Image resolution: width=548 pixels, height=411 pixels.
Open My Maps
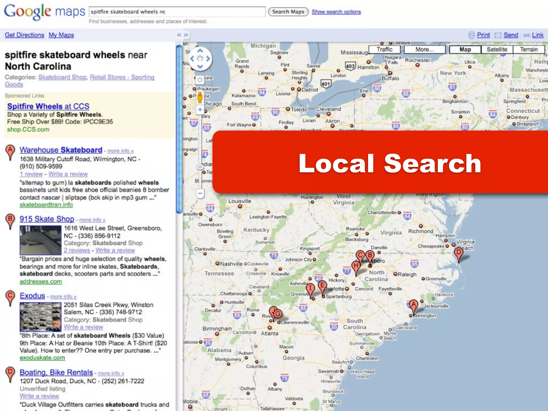[x=61, y=35]
